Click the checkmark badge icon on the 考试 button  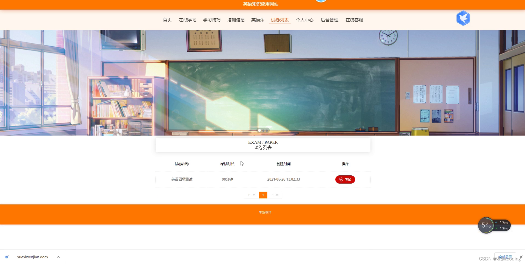pos(341,179)
